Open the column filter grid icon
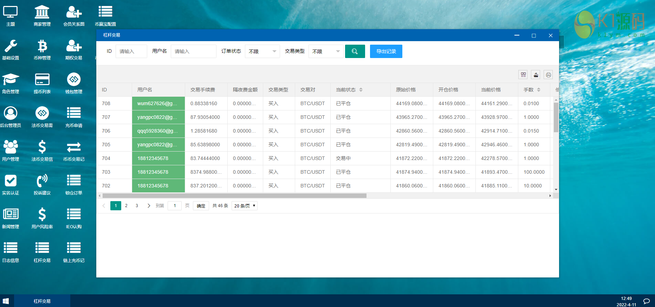 point(523,75)
